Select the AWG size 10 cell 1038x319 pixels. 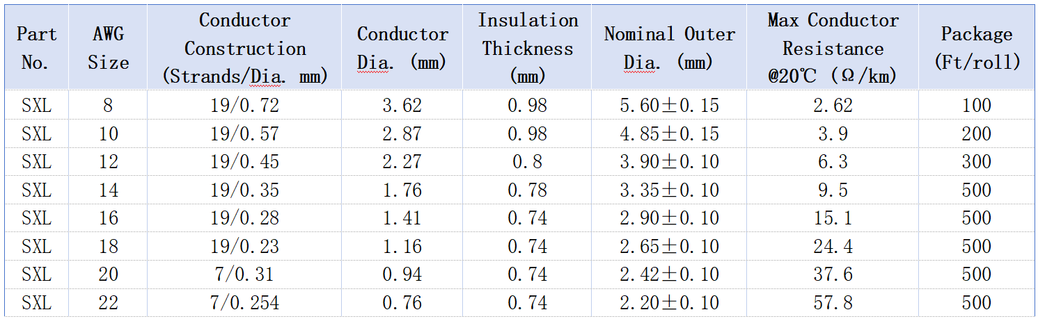pyautogui.click(x=109, y=134)
